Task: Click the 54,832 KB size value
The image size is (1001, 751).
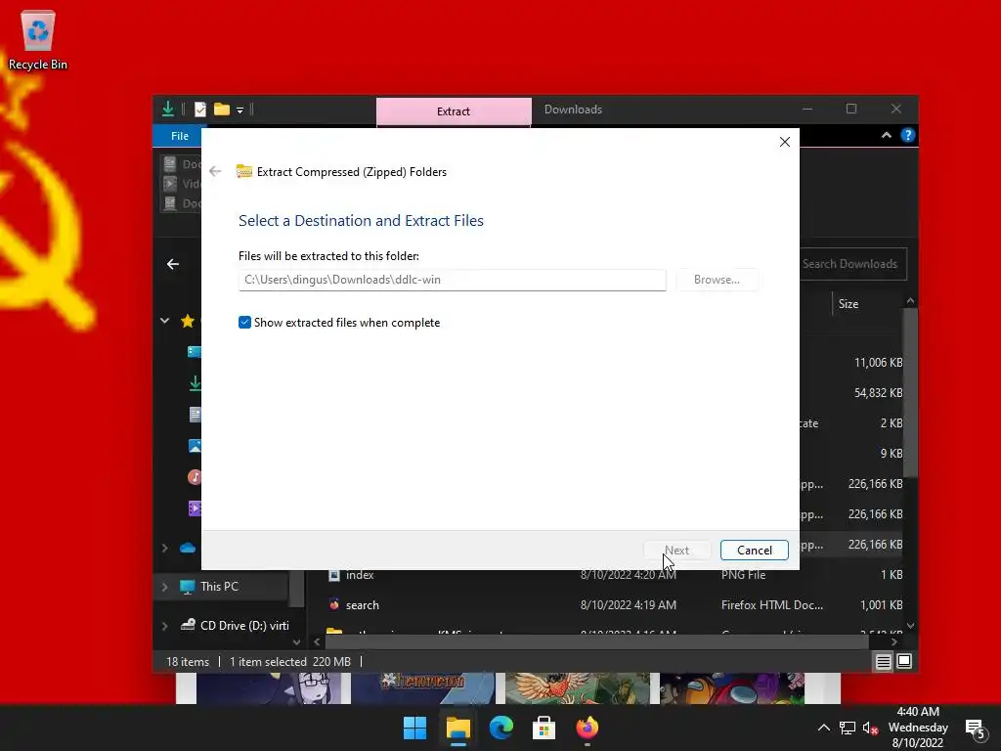Action: pyautogui.click(x=878, y=393)
